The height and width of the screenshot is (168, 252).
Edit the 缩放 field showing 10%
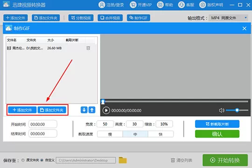pos(164,124)
